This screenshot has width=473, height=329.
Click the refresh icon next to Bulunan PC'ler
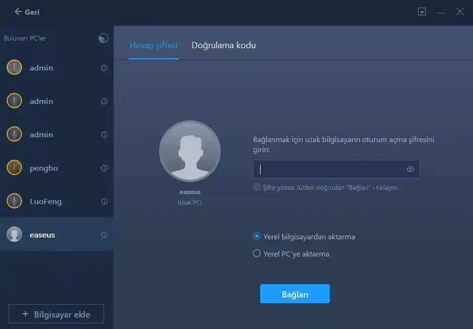point(103,38)
